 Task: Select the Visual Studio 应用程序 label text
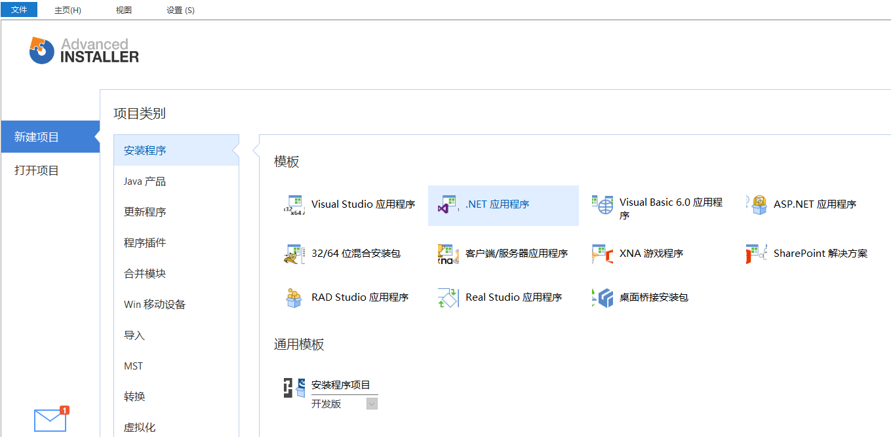pos(363,204)
